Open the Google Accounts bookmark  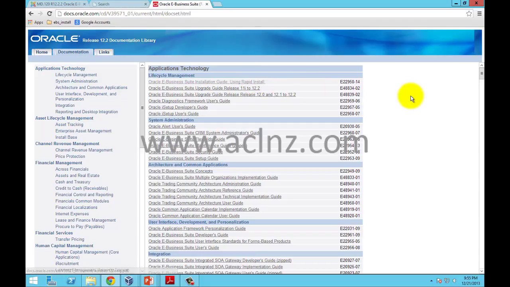click(x=92, y=22)
